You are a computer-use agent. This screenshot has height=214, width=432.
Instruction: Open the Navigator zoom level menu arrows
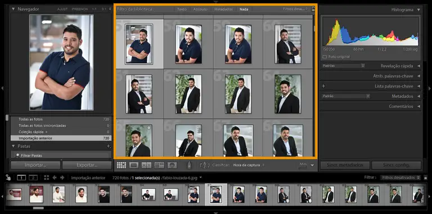coord(110,9)
